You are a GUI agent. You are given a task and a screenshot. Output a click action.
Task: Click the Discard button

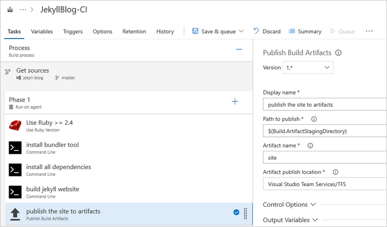click(267, 31)
